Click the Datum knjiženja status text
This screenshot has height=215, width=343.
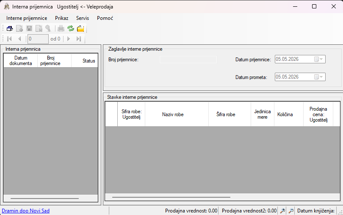316,211
